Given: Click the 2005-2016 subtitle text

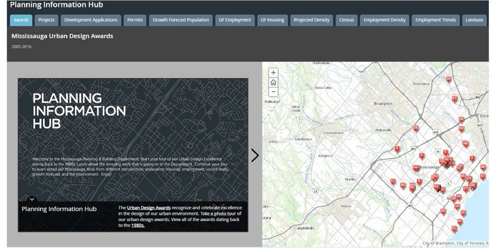Looking at the screenshot, I should coord(21,47).
